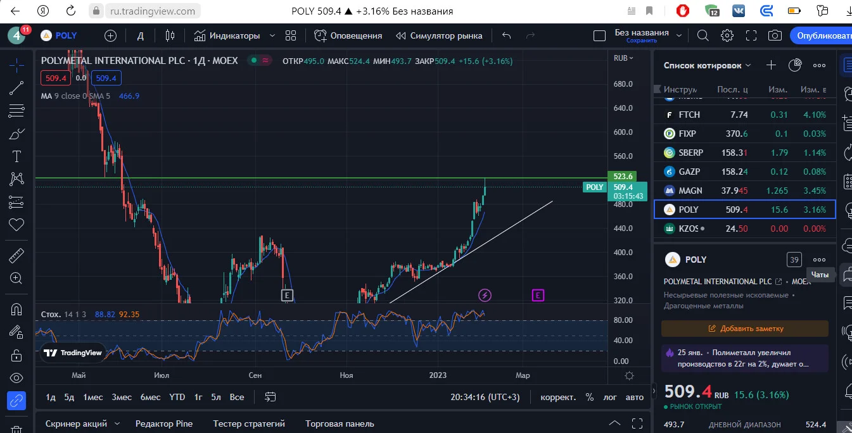
Task: Click Добавить заметку button
Action: point(745,329)
